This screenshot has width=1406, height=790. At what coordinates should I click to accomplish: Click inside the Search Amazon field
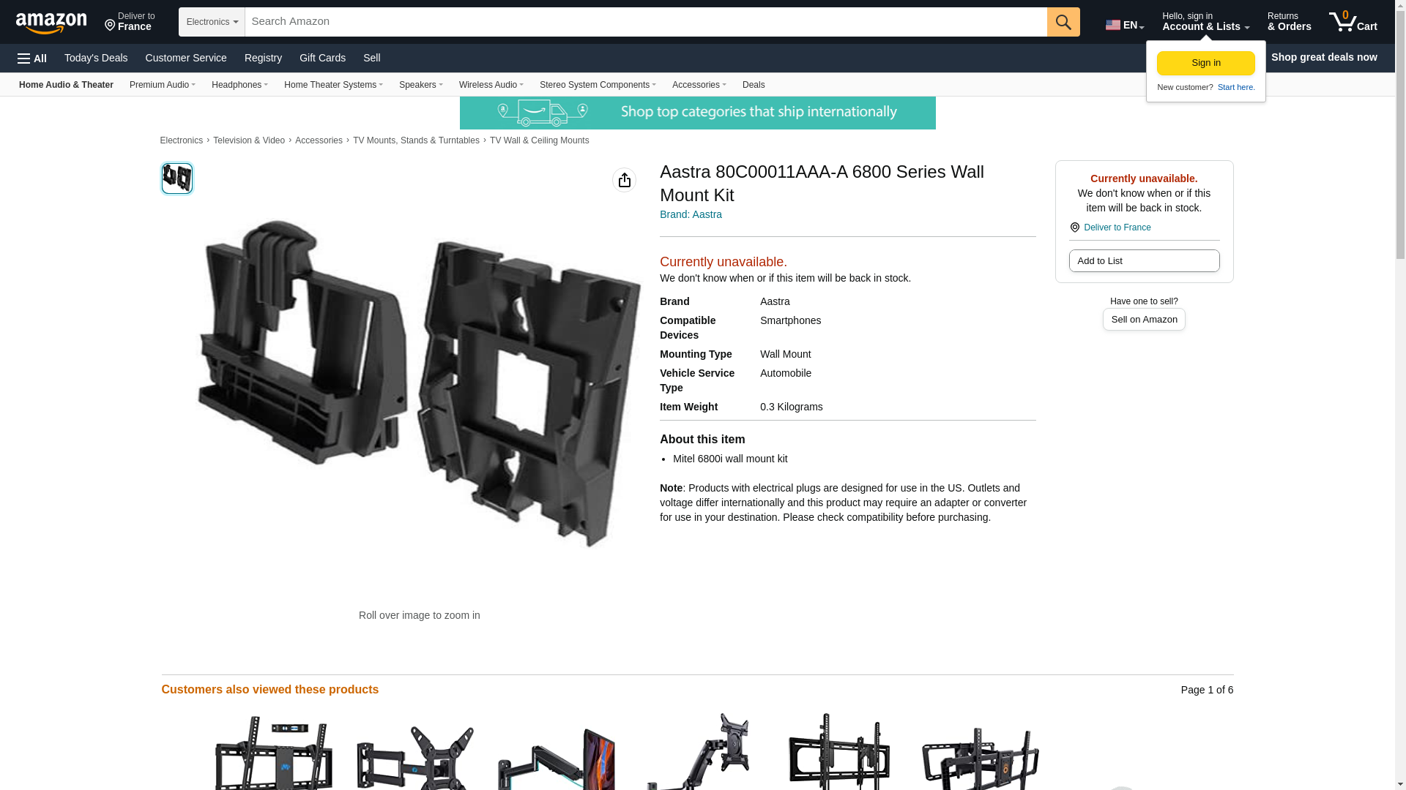pos(646,22)
